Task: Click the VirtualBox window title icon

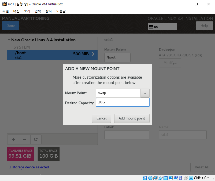Action: coord(5,4)
